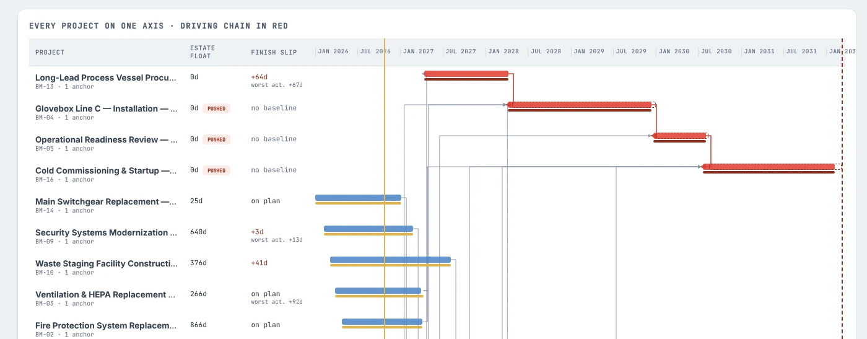Click the JAN 2026 timeline label
867x339 pixels.
point(333,51)
